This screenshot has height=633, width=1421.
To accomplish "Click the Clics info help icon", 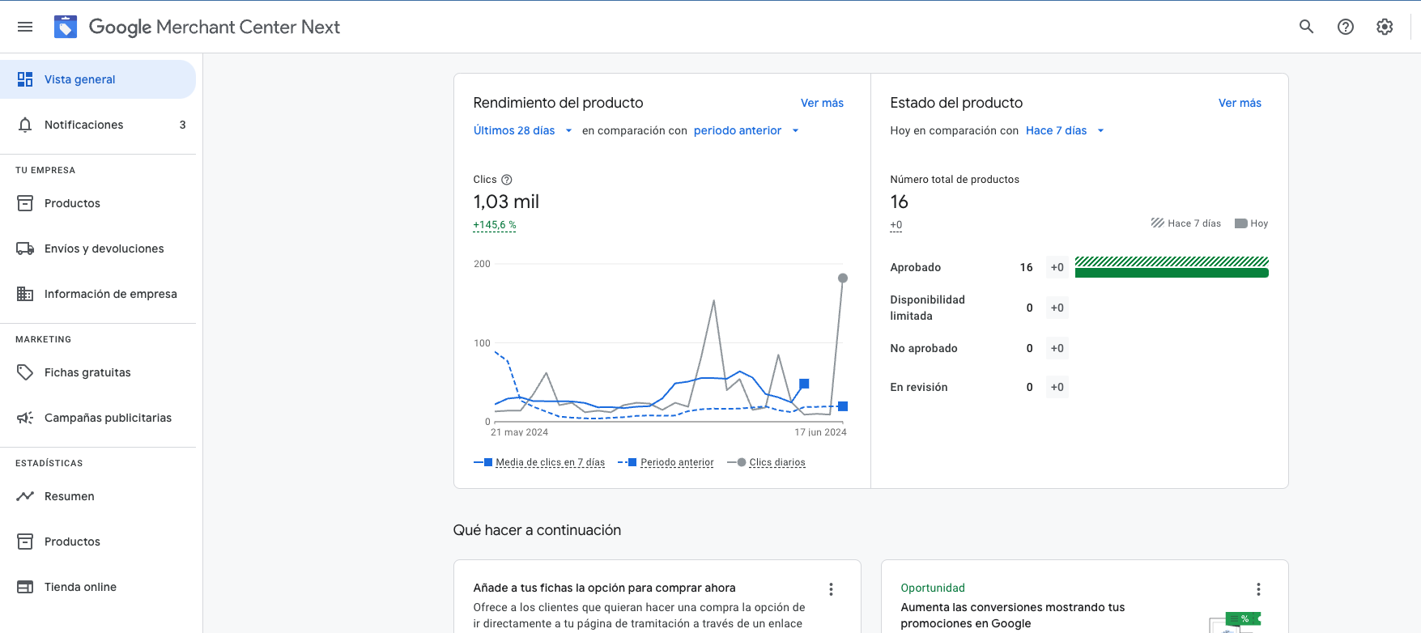I will tap(507, 180).
